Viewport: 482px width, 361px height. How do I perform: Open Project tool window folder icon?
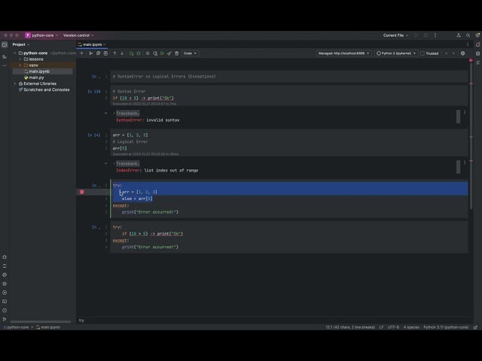[5, 45]
